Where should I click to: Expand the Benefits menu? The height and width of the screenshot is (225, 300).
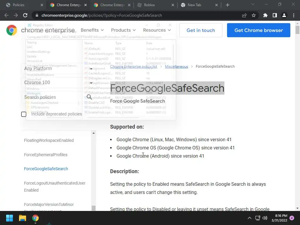[x=92, y=30]
